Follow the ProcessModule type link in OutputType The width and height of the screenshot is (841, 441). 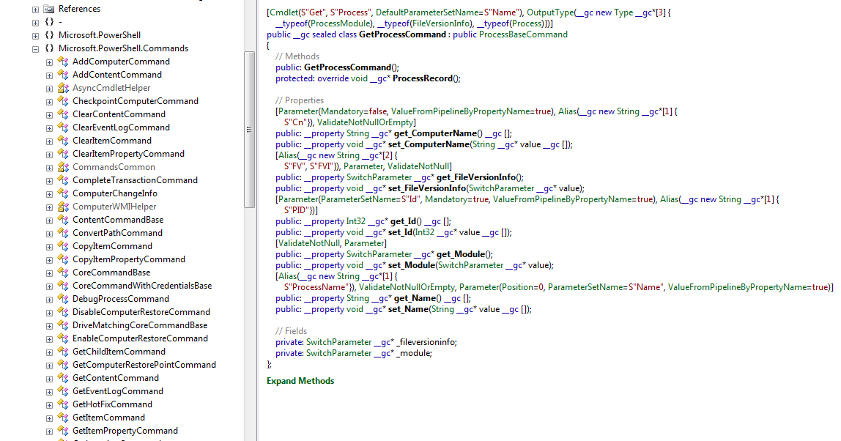coord(341,23)
